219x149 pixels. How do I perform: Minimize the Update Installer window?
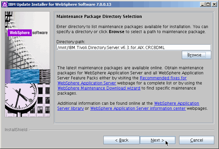202,4
